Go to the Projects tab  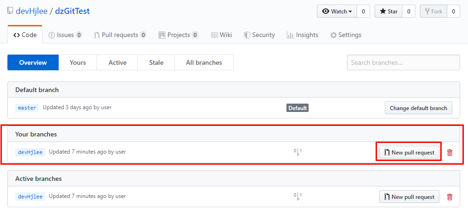tap(178, 35)
